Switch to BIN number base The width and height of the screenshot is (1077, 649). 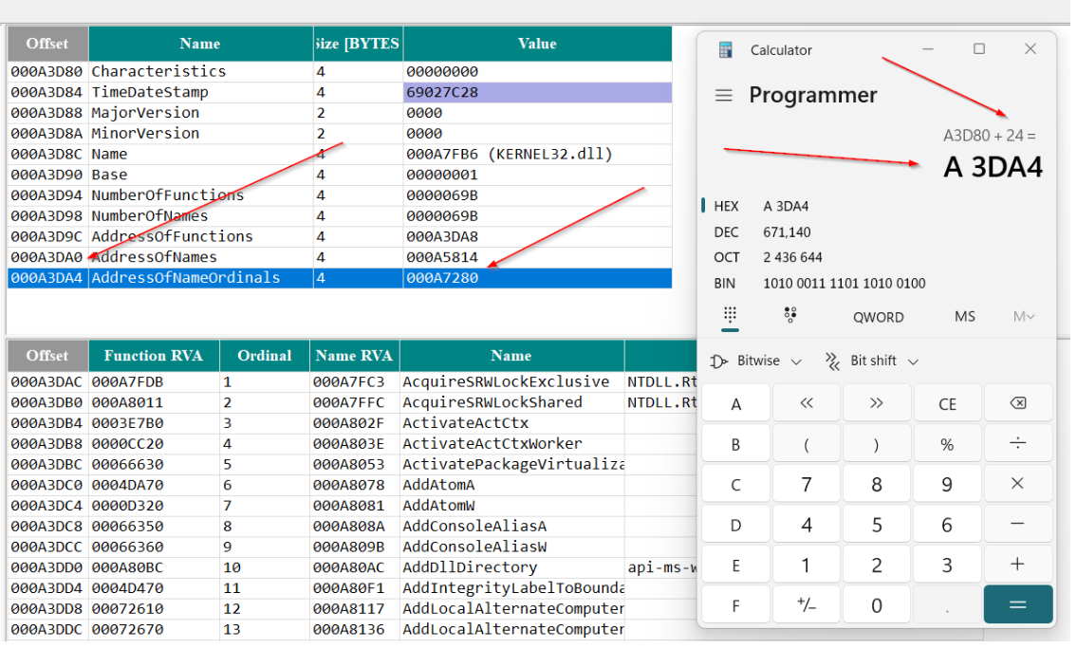tap(727, 283)
